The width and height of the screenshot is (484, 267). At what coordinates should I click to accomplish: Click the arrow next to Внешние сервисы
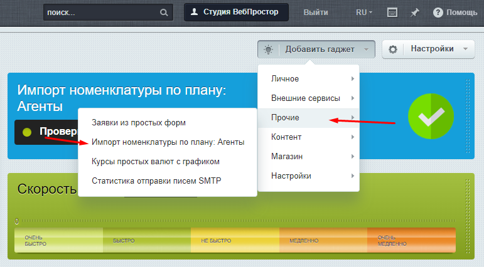pos(353,98)
